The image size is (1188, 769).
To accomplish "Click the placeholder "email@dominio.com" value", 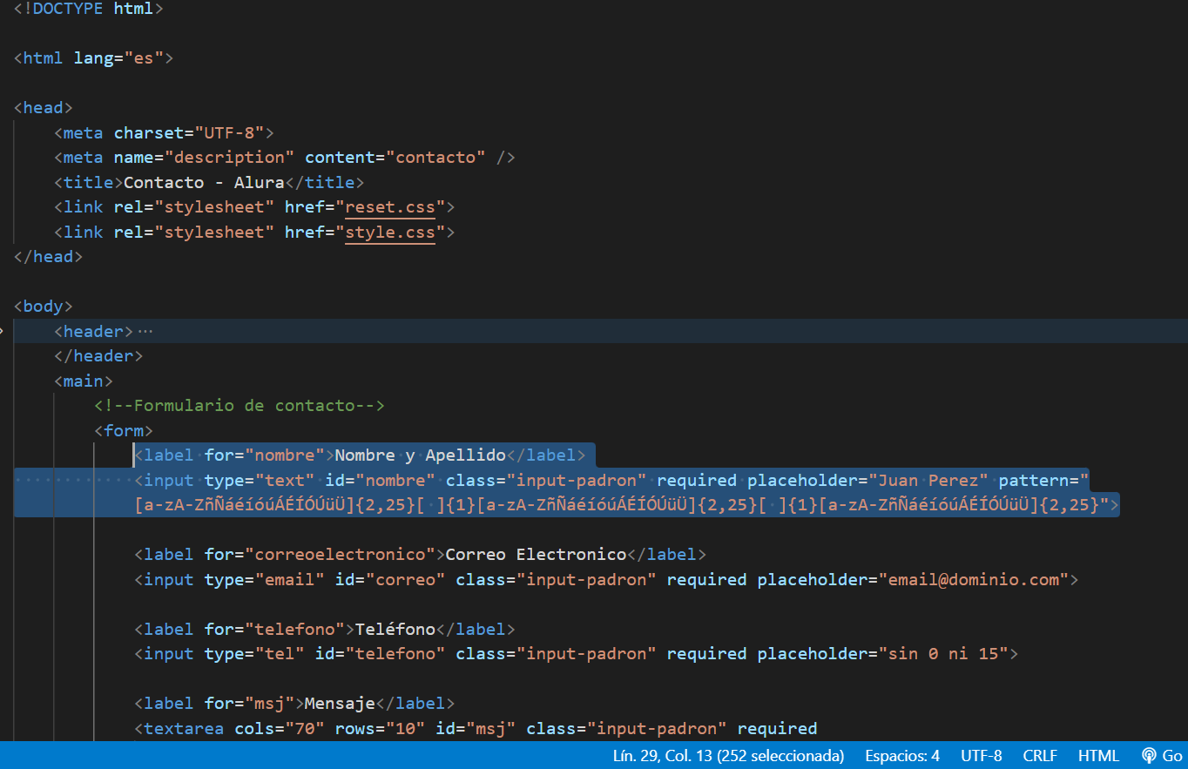I will click(x=973, y=579).
